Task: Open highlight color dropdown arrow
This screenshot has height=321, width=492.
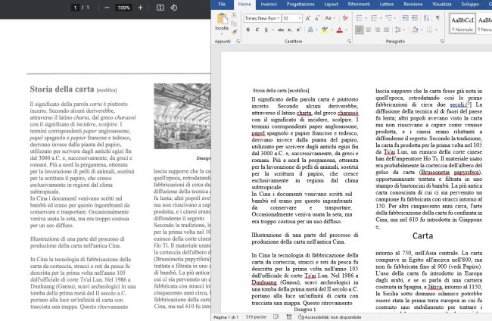Action: 332,30
